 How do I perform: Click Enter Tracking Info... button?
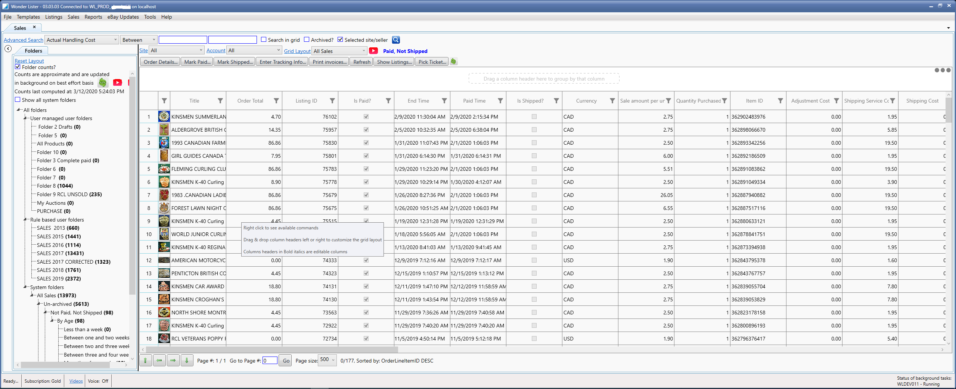click(282, 62)
